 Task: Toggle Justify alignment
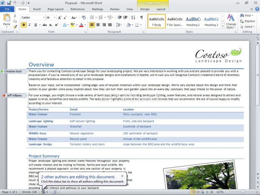(110, 25)
